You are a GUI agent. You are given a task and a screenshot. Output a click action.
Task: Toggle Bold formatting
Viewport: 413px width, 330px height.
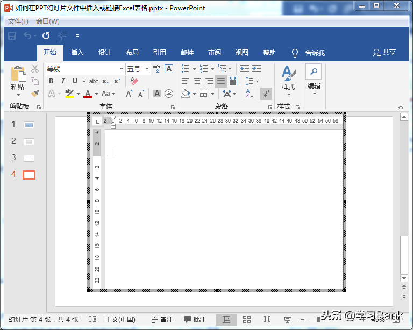coord(52,81)
